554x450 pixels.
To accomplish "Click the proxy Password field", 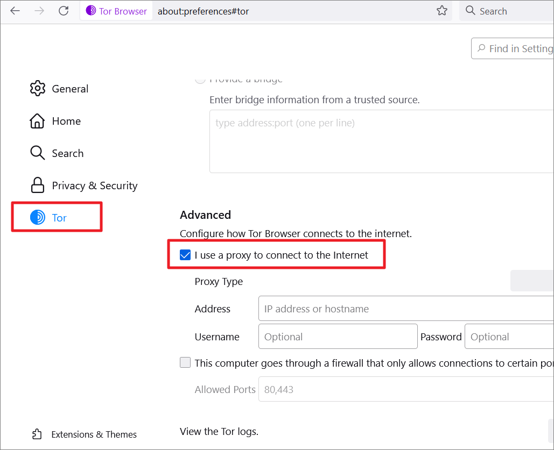I will point(509,337).
